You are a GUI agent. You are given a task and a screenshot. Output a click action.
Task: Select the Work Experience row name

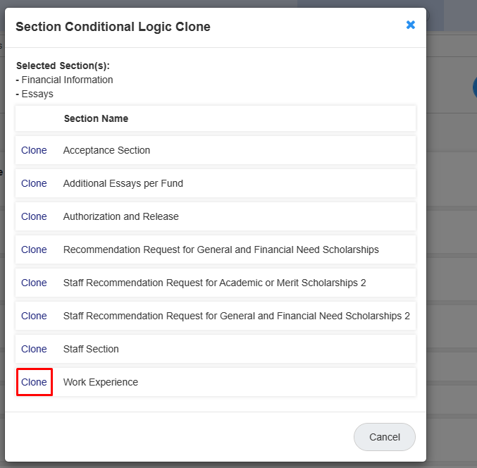click(101, 382)
